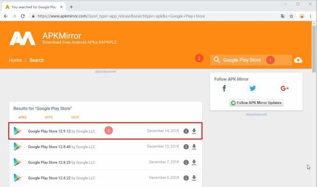
Task: Click the Search breadcrumb link
Action: point(37,60)
